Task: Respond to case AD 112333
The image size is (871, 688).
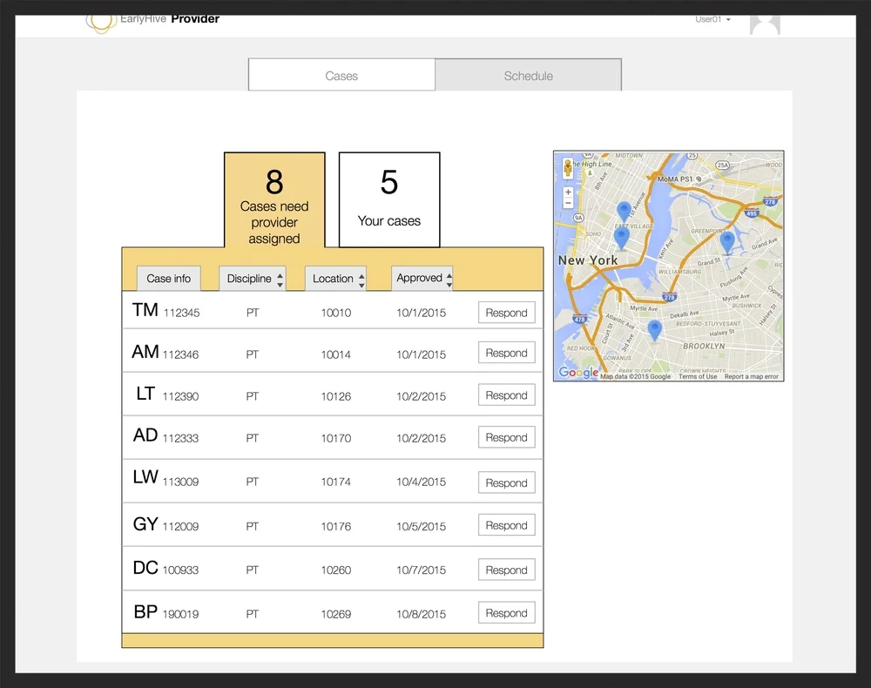Action: point(507,437)
